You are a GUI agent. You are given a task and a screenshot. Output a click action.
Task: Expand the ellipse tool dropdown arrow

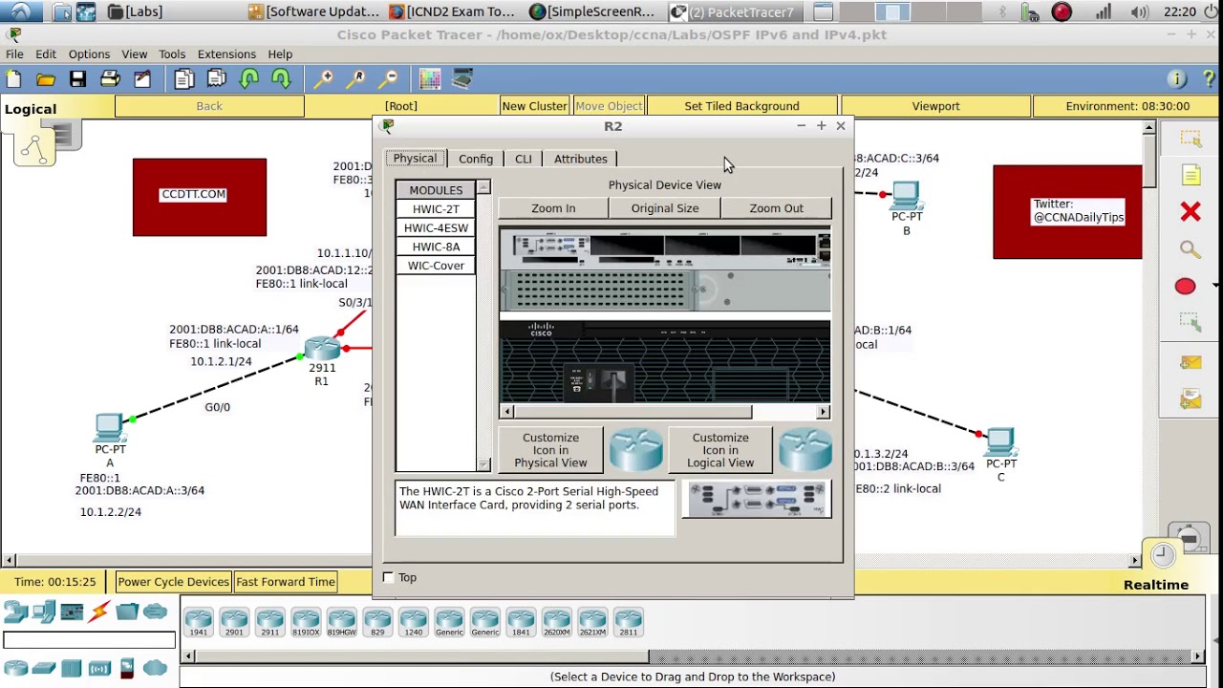tap(1214, 286)
